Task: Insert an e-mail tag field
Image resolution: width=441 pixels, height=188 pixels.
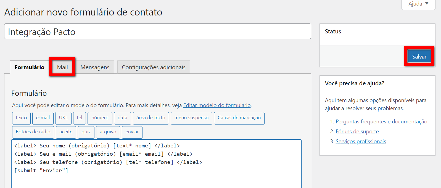Action: [43, 118]
